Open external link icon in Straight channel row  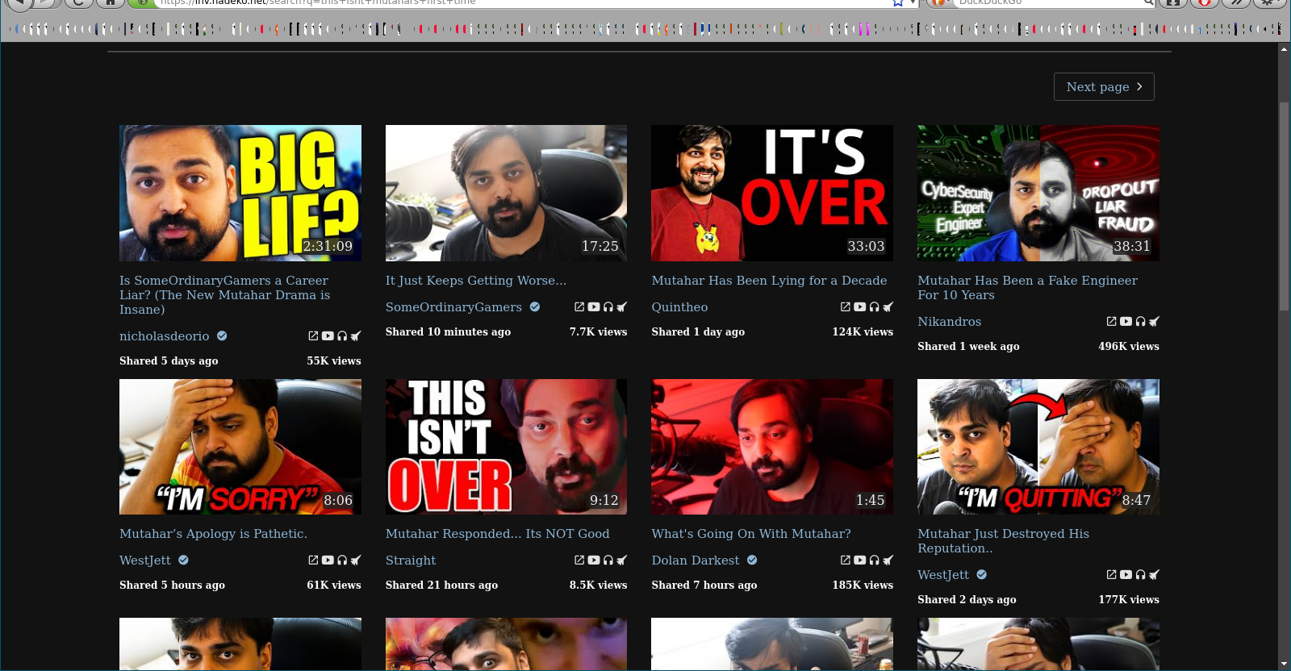(x=579, y=561)
